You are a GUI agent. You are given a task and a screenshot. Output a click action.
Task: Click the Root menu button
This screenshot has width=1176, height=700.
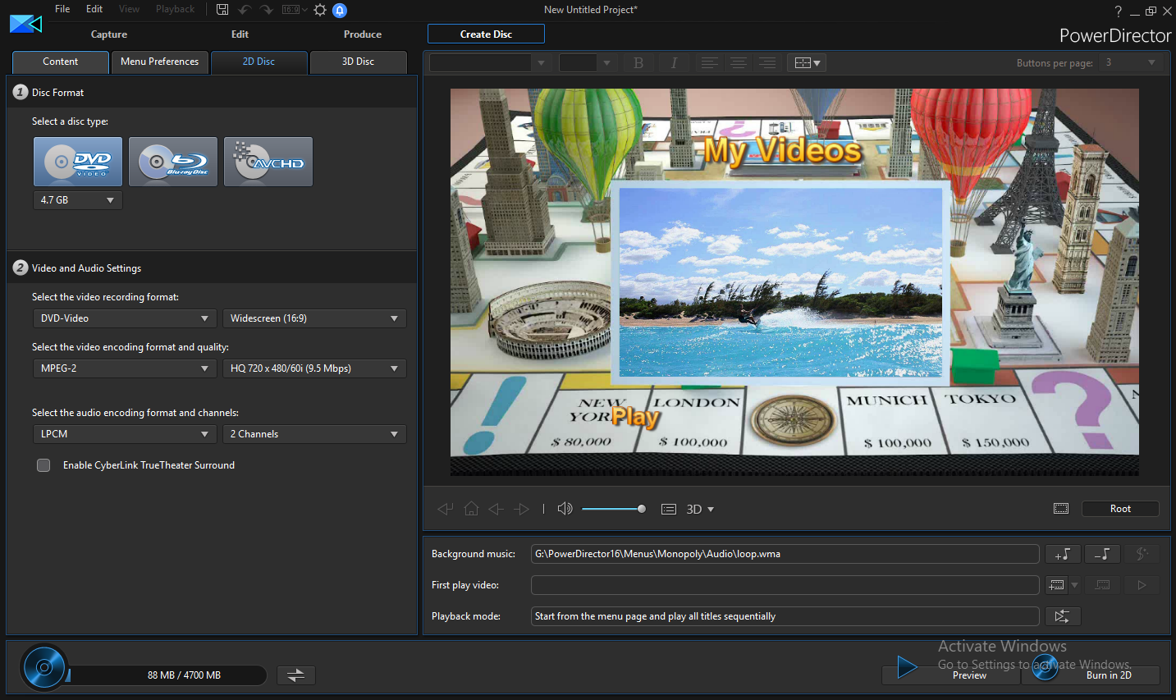1120,509
